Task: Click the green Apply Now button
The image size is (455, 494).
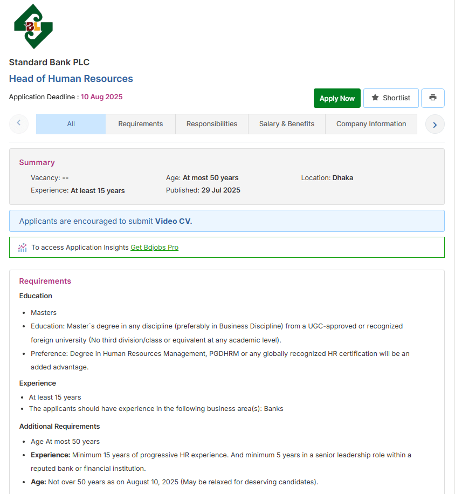Action: (337, 98)
